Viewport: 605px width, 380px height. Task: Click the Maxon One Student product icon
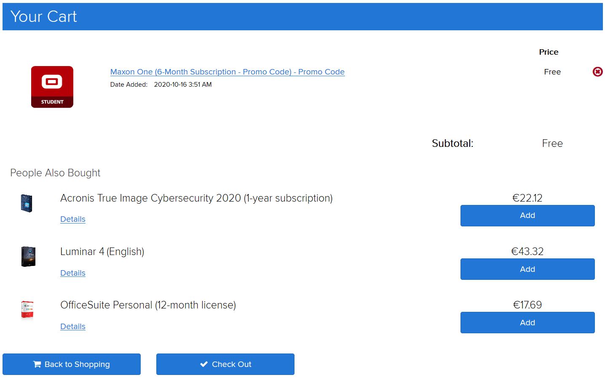[x=52, y=87]
